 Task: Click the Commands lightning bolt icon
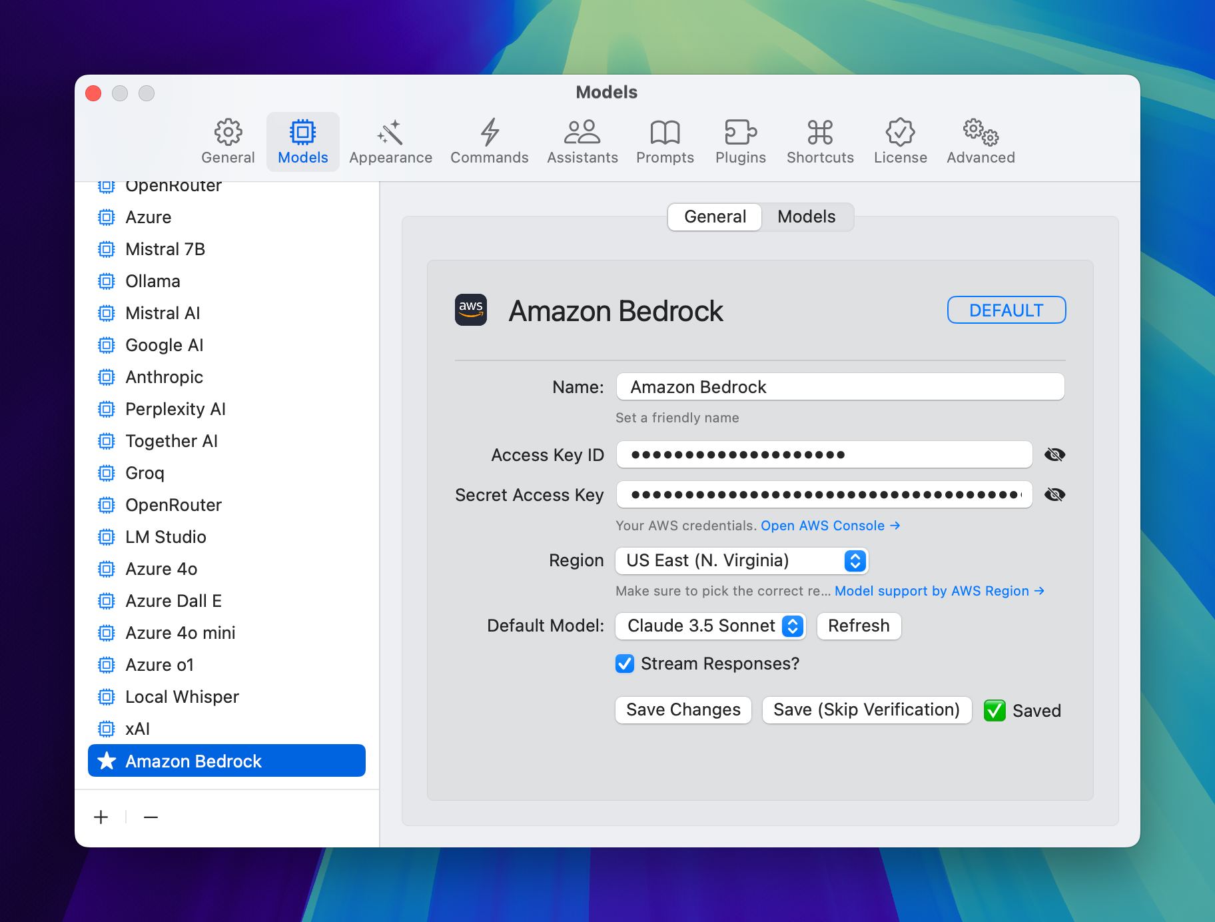coord(489,132)
